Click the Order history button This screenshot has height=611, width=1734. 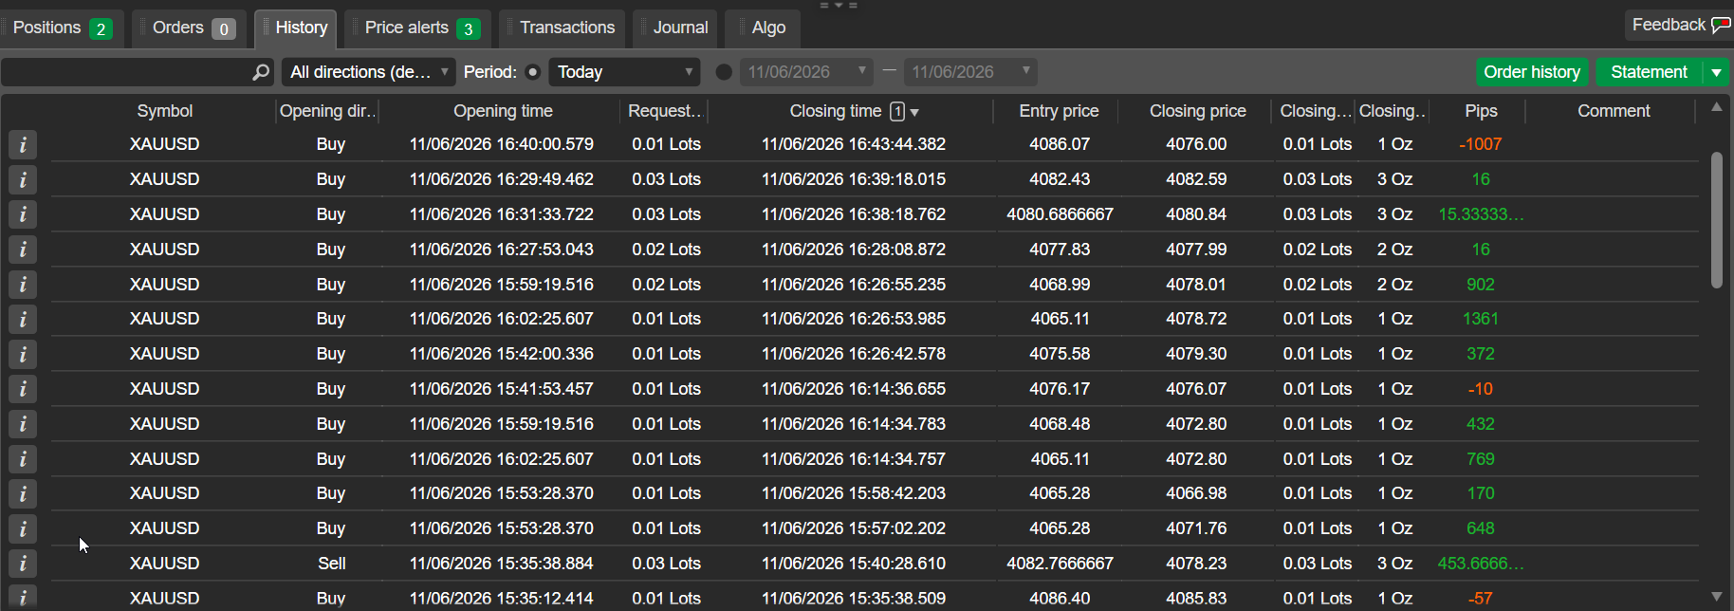click(x=1532, y=72)
